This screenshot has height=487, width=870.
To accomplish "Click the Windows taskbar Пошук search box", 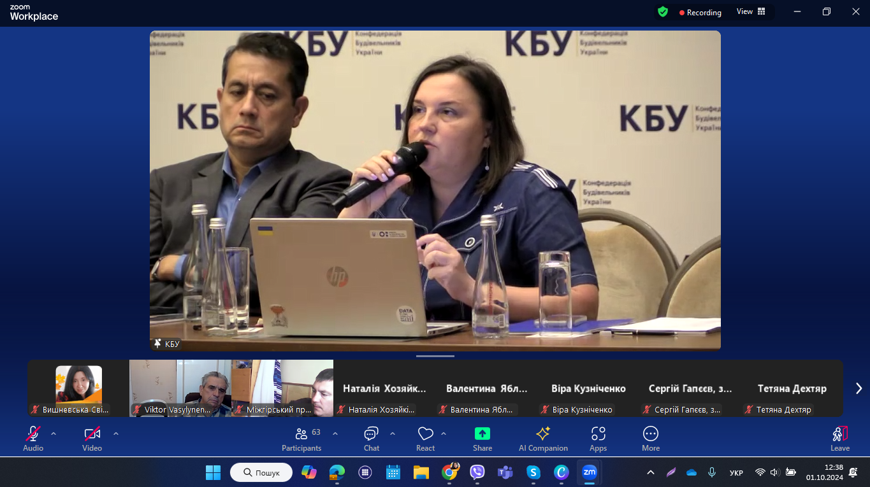I will point(261,472).
